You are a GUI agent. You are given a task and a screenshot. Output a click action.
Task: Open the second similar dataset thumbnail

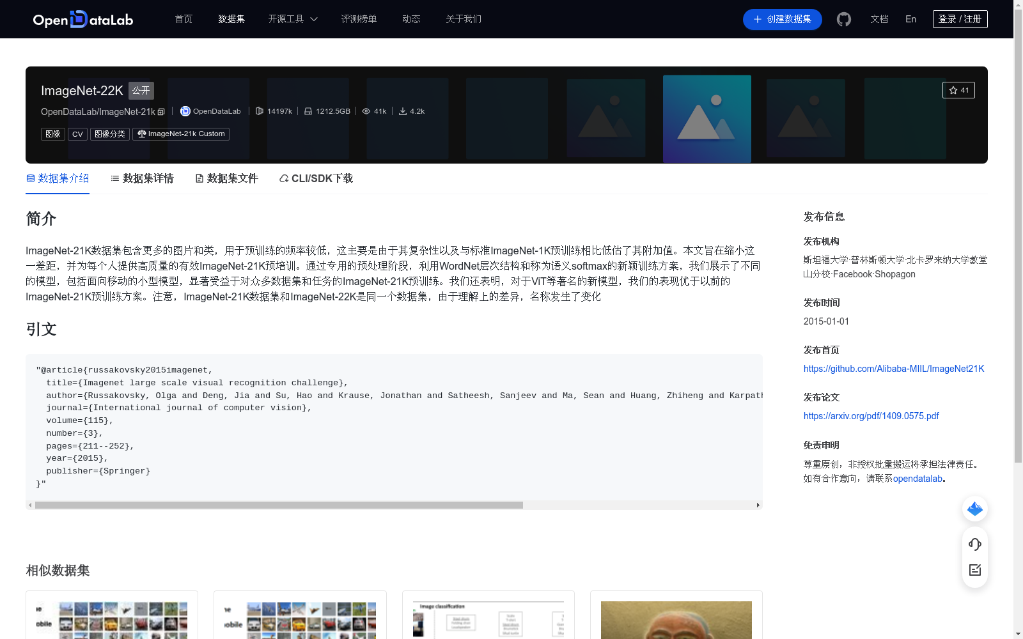[300, 620]
